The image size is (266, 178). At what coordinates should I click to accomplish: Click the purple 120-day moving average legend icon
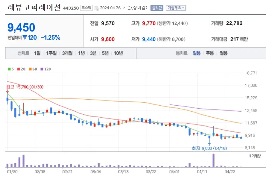[42, 69]
